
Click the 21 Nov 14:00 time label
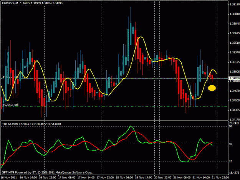coord(201,177)
